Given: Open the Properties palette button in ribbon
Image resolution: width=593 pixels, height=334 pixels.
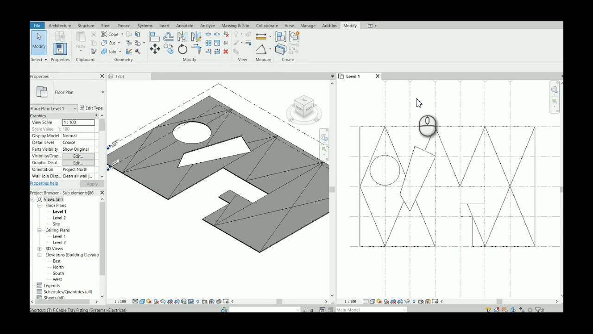Looking at the screenshot, I should (x=60, y=49).
